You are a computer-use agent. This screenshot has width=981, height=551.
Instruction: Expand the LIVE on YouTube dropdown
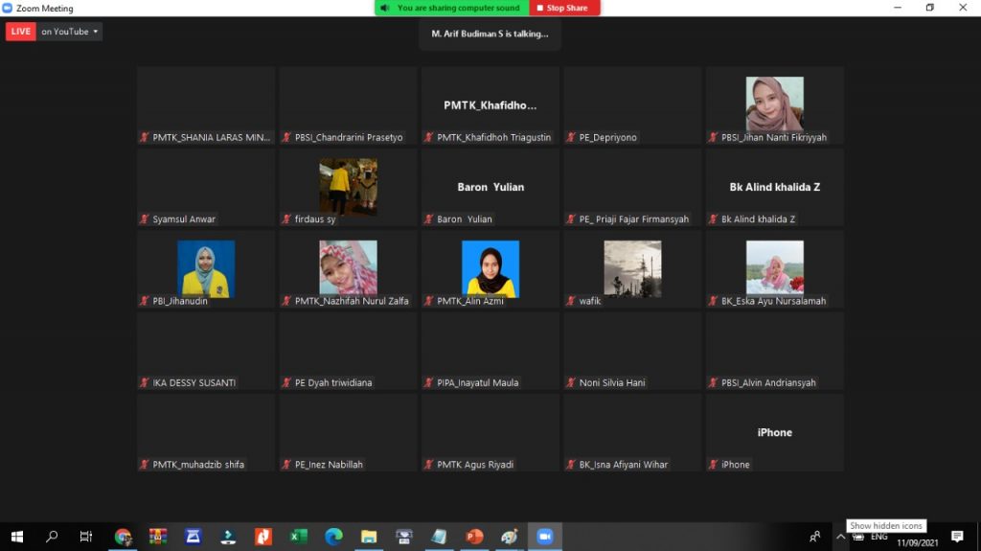click(95, 32)
